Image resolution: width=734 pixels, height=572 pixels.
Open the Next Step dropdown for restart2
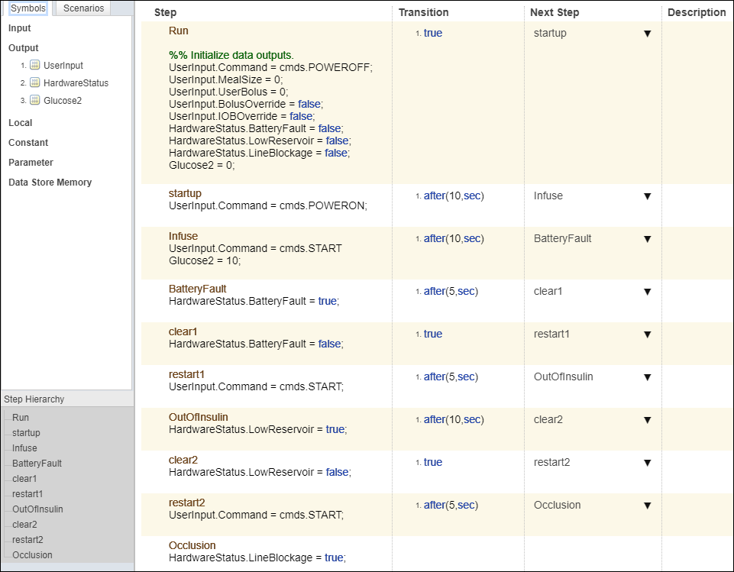coord(647,505)
